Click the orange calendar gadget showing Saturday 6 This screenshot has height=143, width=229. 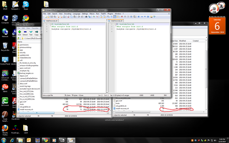[217, 26]
